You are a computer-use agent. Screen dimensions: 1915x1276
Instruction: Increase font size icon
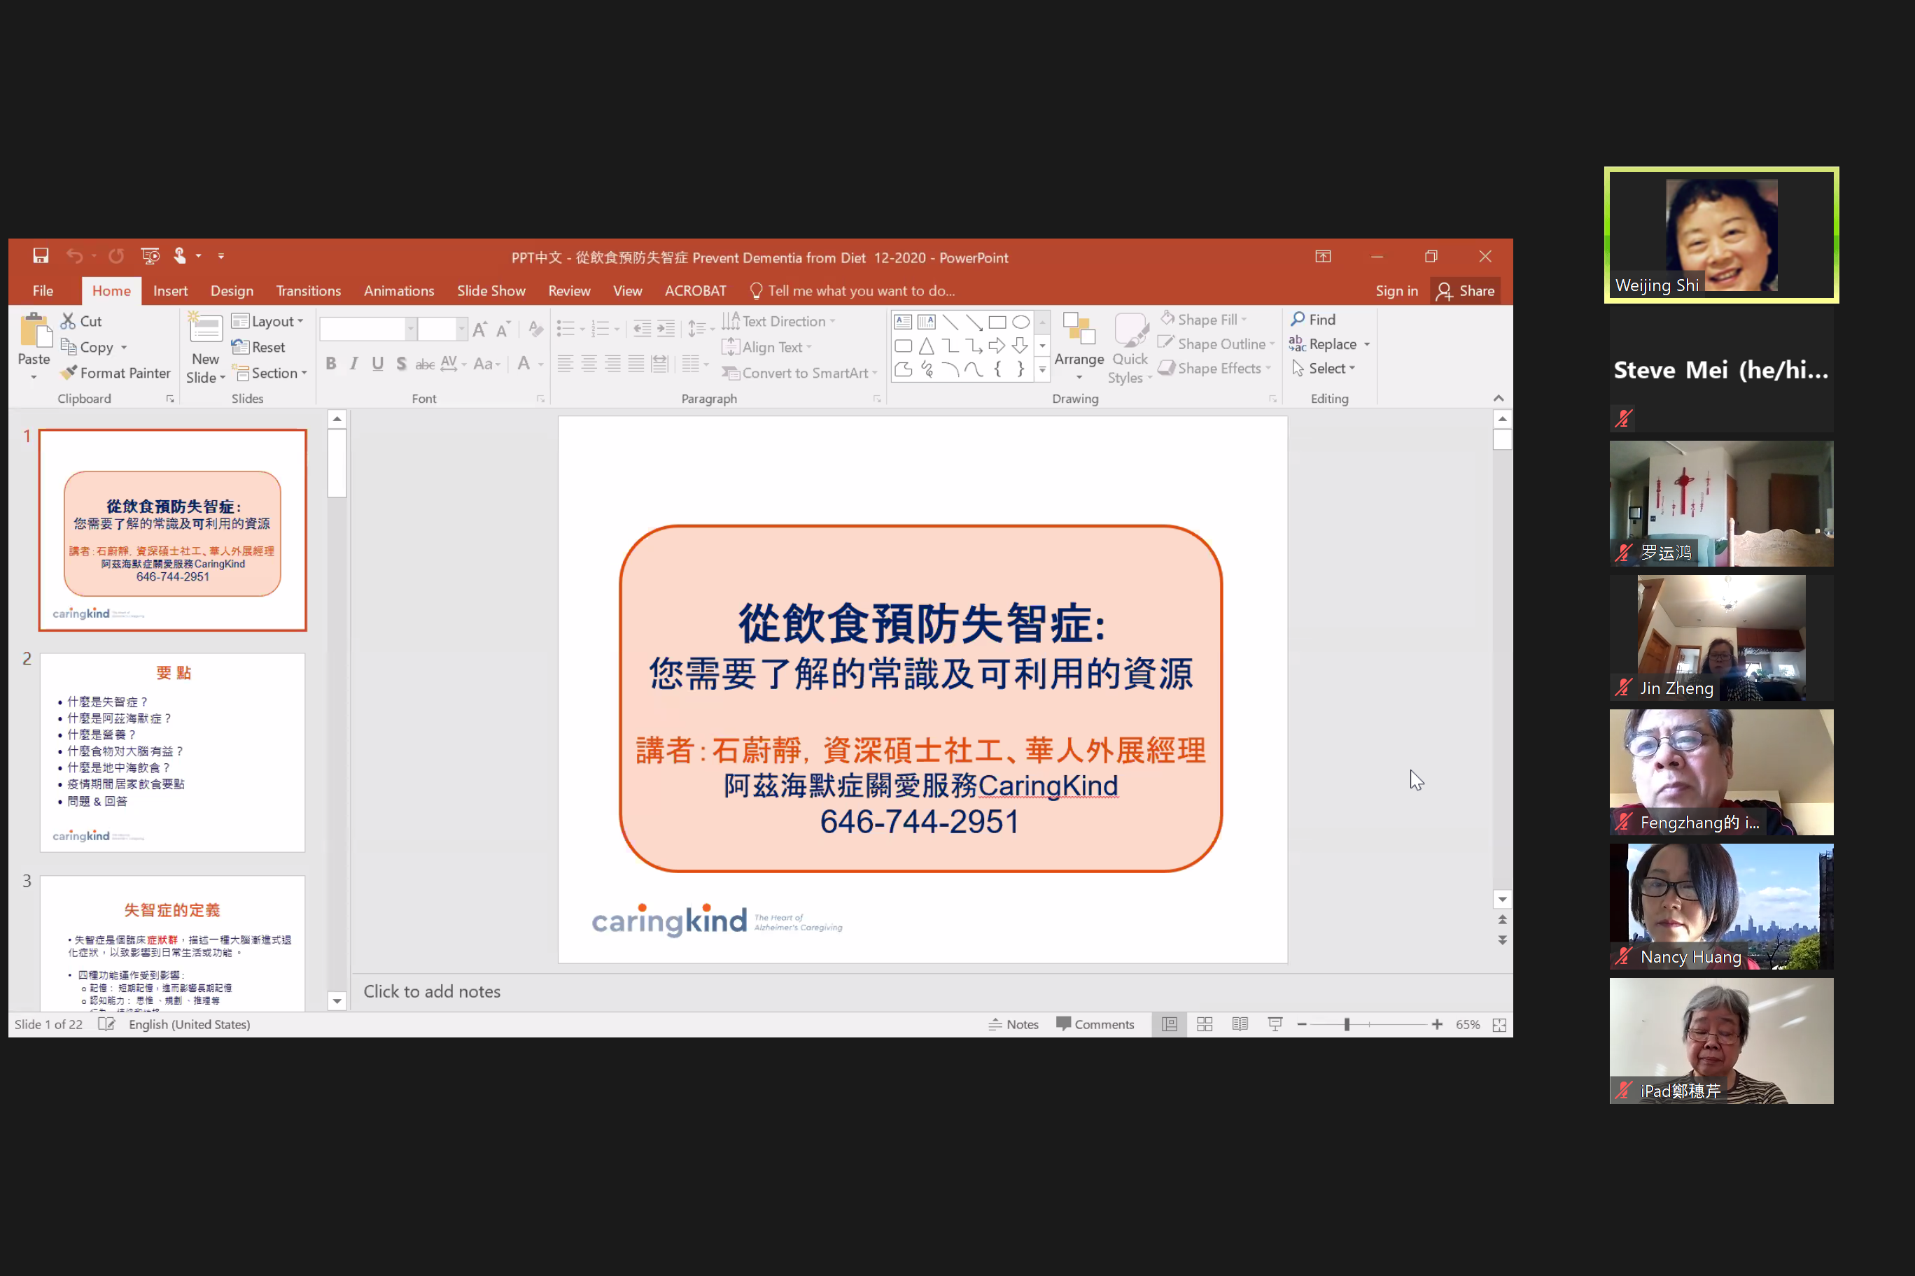pos(479,329)
